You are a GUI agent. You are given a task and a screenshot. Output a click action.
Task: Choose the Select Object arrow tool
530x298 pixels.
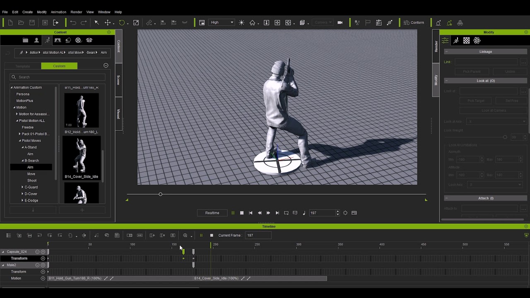[96, 23]
